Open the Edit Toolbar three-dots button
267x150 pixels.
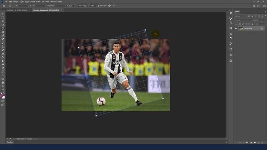tap(3, 90)
